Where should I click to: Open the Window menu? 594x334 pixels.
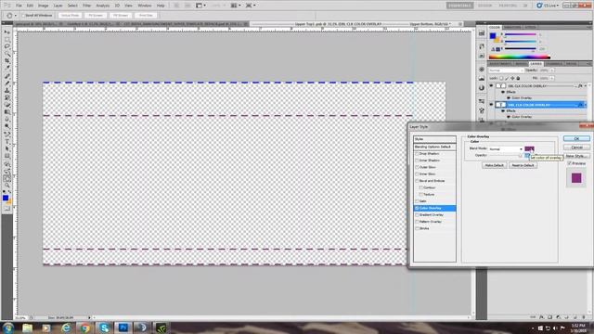coord(145,6)
